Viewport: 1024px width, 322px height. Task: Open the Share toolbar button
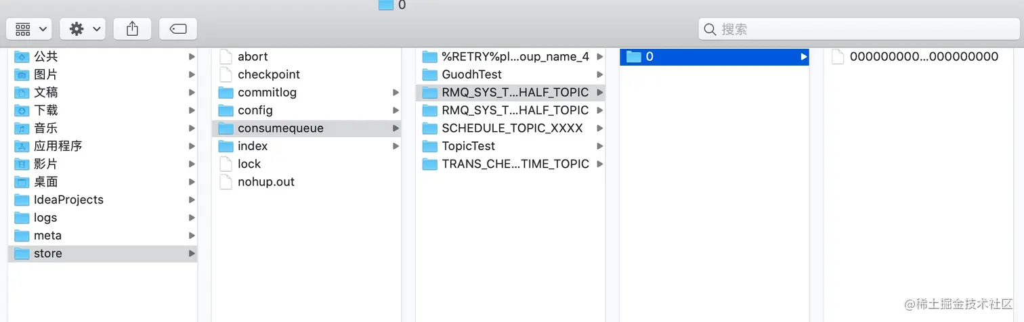pos(133,29)
